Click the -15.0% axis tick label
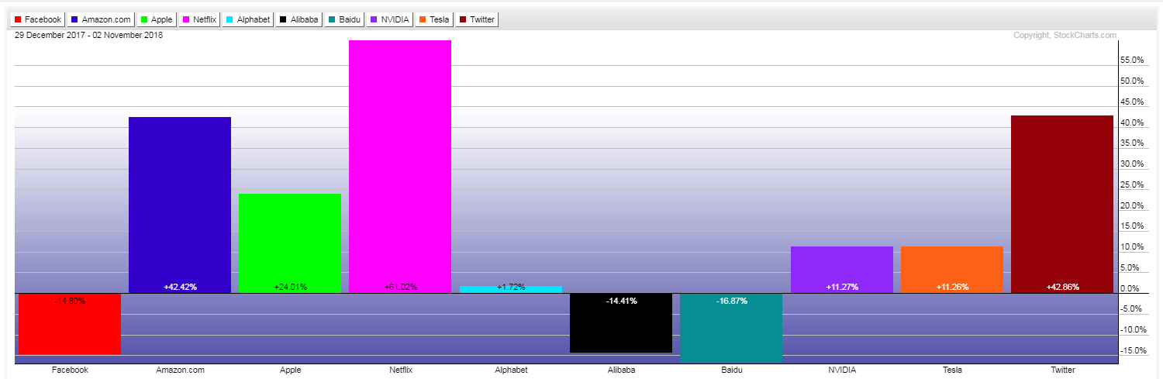Screen dimensions: 1163x379 (1134, 350)
